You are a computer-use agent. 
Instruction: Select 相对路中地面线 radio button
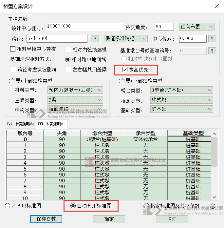(x=68, y=59)
